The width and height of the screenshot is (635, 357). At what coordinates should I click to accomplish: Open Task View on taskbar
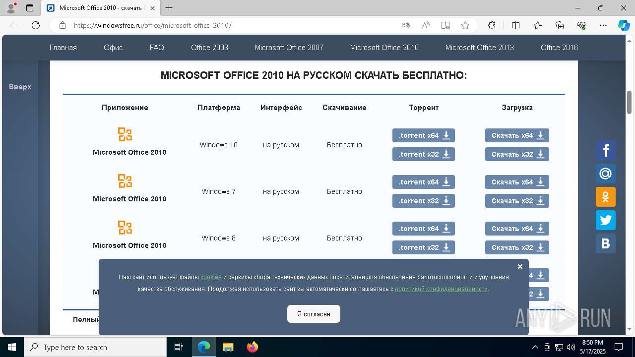[179, 347]
